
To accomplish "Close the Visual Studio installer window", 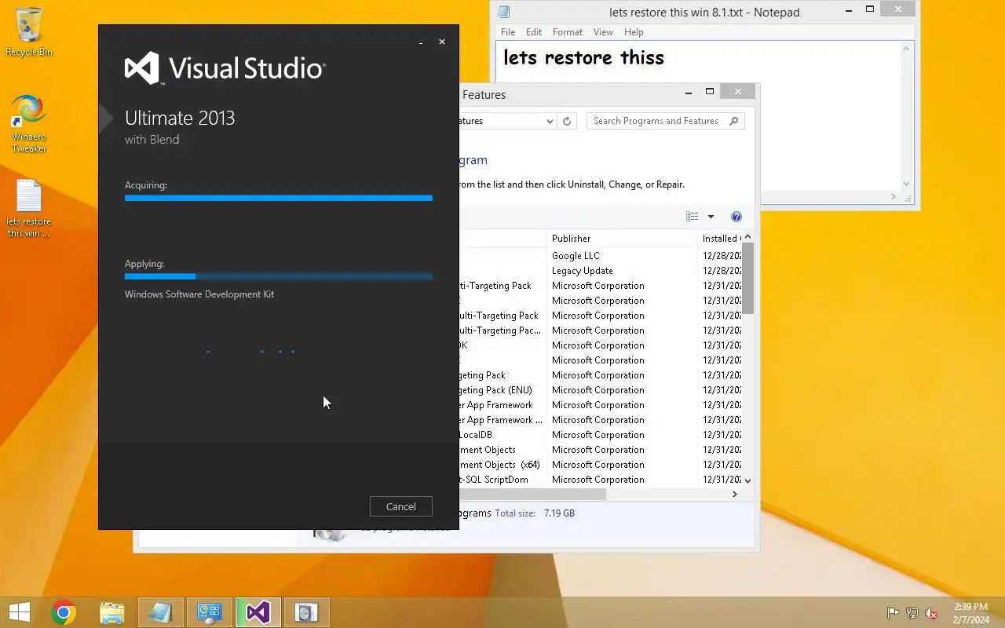I will coord(442,42).
